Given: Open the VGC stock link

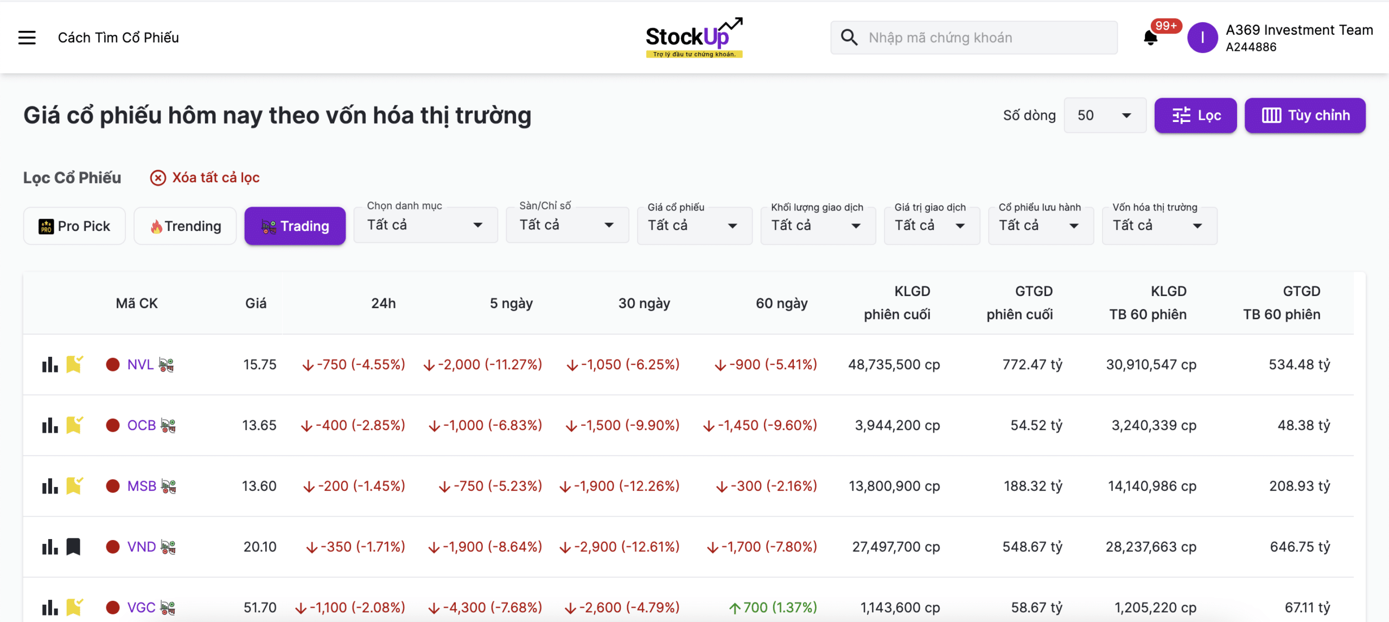Looking at the screenshot, I should (141, 607).
